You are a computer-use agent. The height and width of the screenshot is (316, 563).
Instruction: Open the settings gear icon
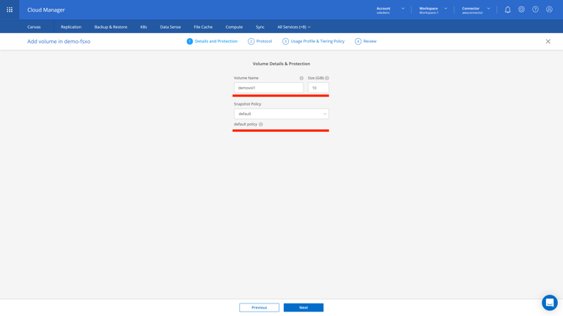521,10
